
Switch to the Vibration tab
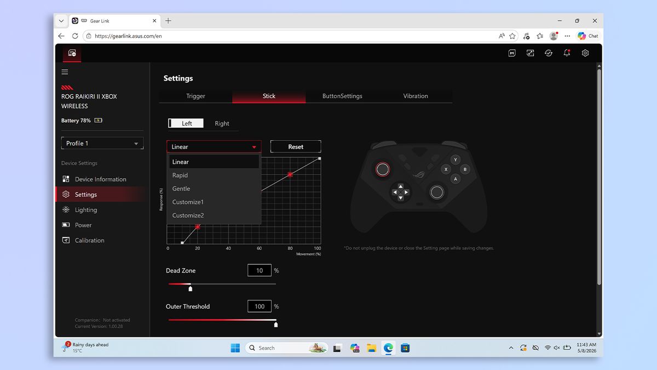click(x=416, y=96)
